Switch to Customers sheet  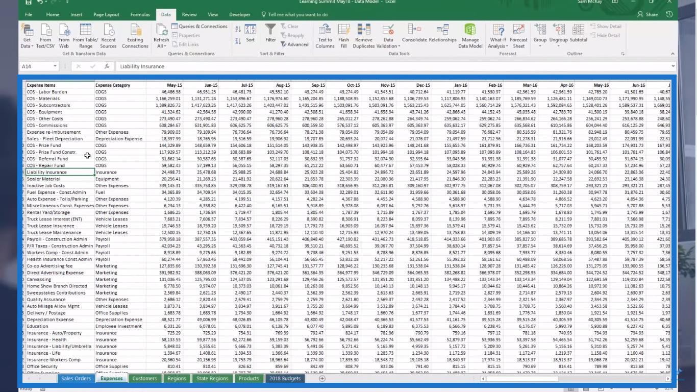click(x=144, y=379)
